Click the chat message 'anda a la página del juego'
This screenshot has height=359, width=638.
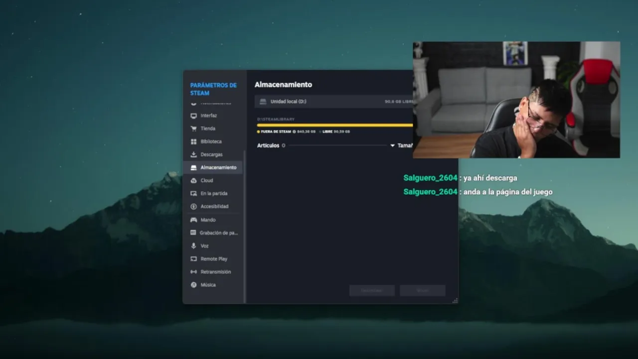[508, 192]
